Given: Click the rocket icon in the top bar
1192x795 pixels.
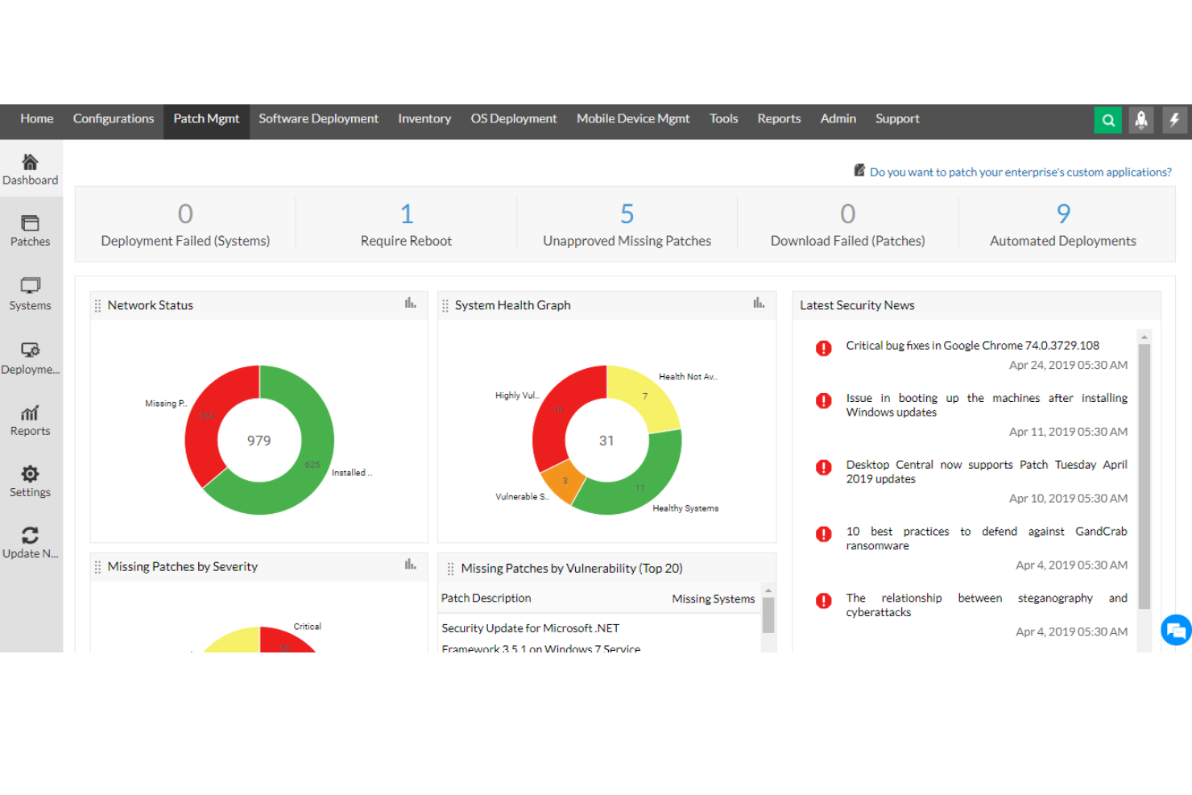Looking at the screenshot, I should [x=1141, y=119].
